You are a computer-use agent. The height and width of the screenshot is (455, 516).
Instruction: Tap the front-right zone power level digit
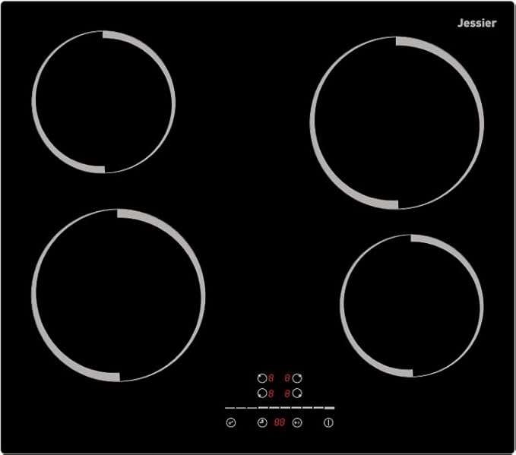[287, 393]
